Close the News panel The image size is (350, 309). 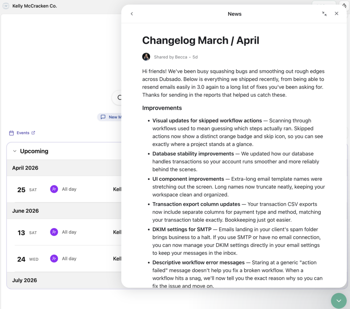[x=336, y=14]
